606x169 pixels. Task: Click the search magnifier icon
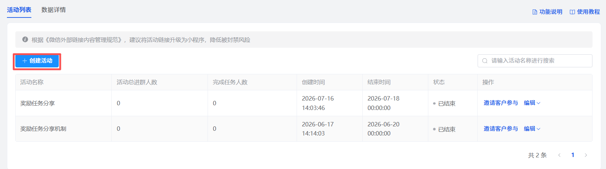485,61
